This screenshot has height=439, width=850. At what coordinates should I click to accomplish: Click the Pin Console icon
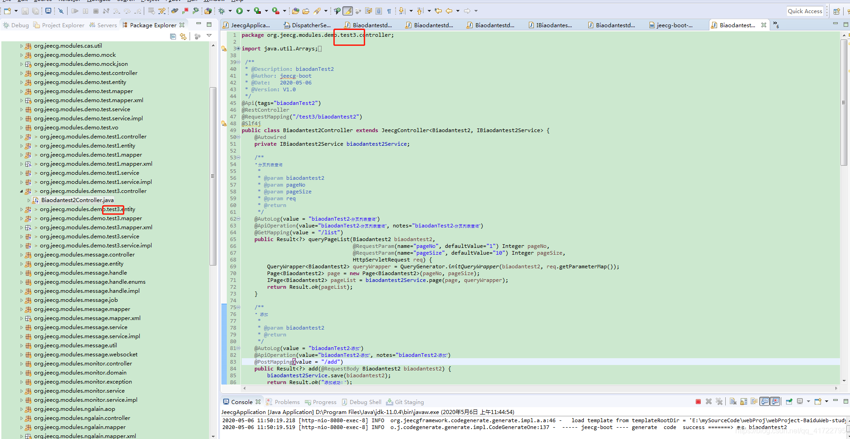(x=789, y=401)
